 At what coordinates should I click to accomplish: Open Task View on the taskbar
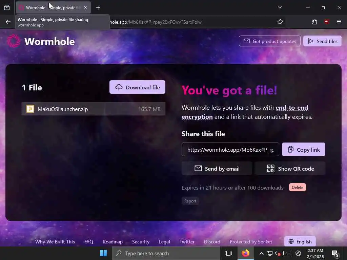coord(228,253)
